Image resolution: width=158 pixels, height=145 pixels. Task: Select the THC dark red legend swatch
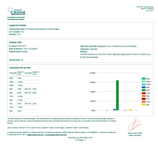[x=144, y=99]
